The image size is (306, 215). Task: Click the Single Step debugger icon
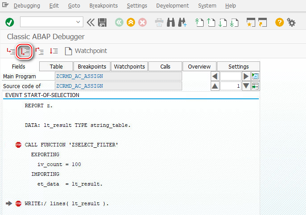11,51
